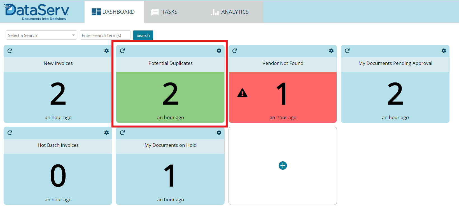Image resolution: width=459 pixels, height=222 pixels.
Task: Refresh the New Invoices tile
Action: click(x=10, y=51)
